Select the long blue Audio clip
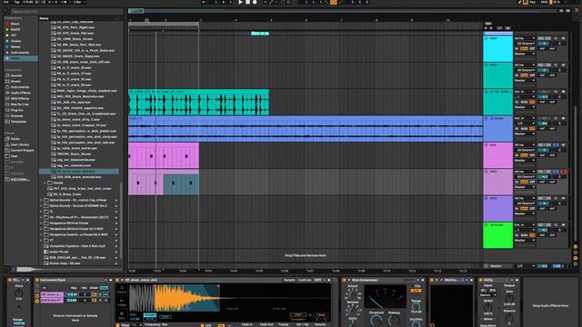The height and width of the screenshot is (327, 582). (x=306, y=129)
